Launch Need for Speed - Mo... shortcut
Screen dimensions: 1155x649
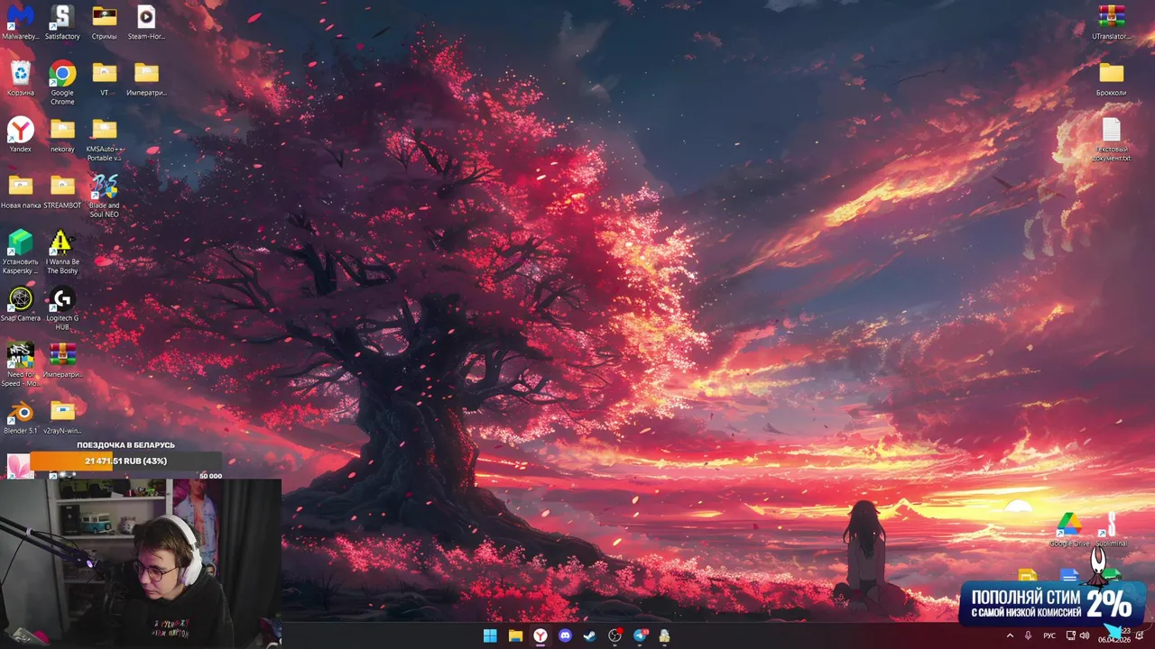click(x=20, y=364)
